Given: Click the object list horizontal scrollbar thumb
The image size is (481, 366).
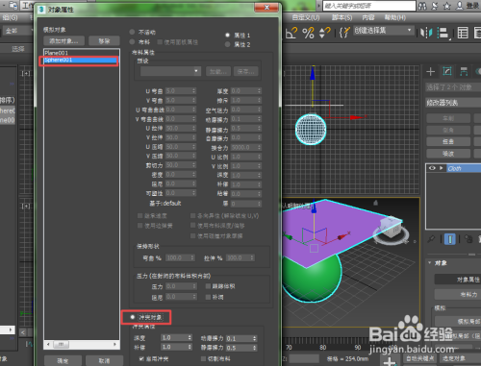Looking at the screenshot, I should point(61,344).
